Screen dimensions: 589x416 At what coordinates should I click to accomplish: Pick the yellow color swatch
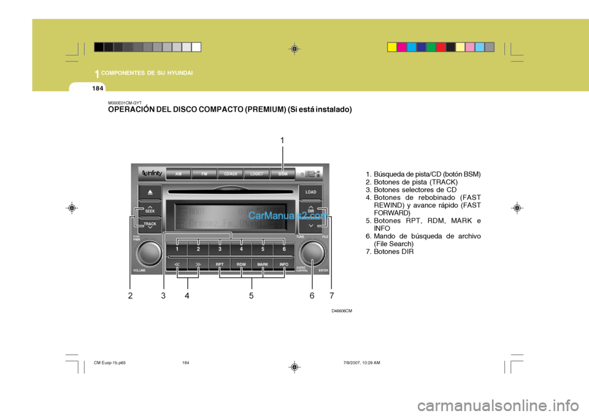(392, 47)
